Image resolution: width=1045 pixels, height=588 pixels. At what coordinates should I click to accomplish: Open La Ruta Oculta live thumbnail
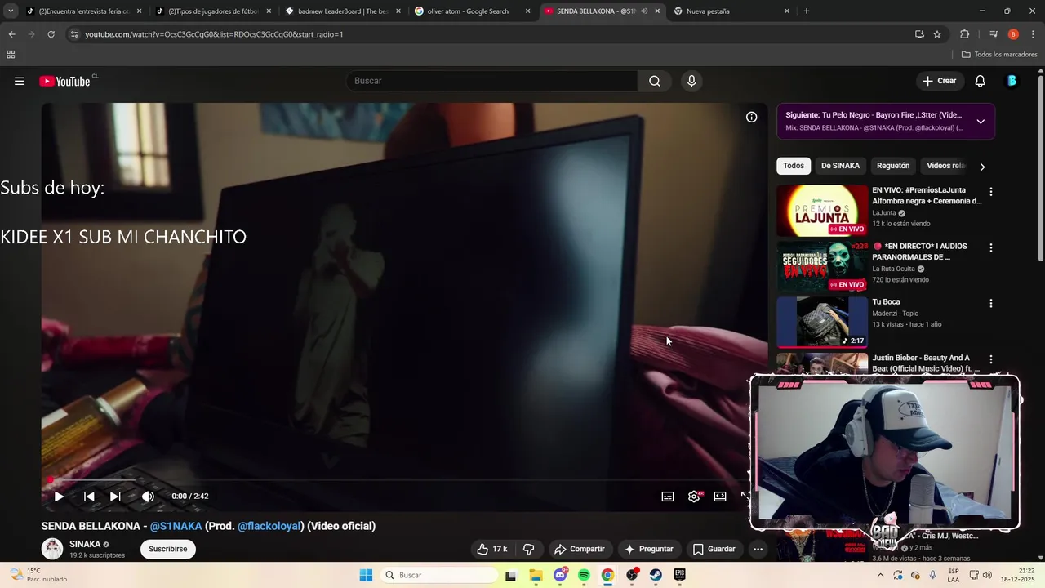pos(822,266)
